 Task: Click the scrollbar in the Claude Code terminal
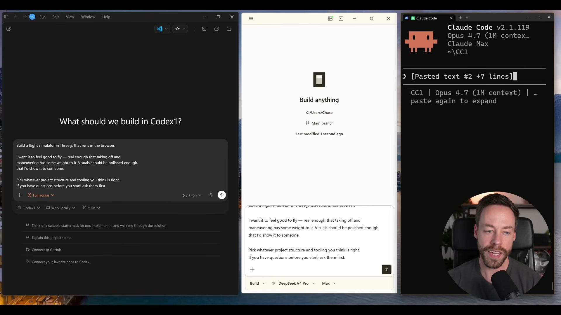(x=553, y=286)
